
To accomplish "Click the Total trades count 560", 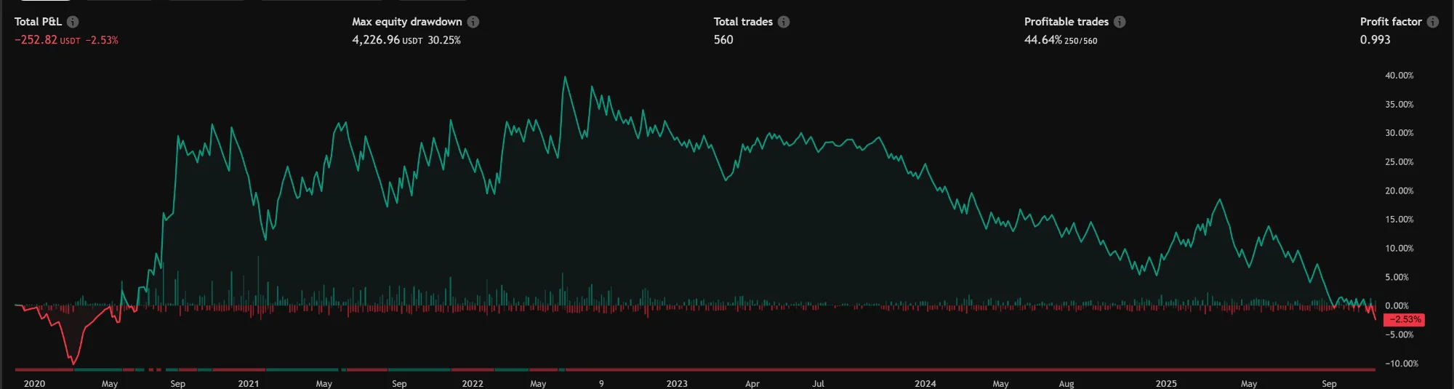I will pyautogui.click(x=723, y=40).
